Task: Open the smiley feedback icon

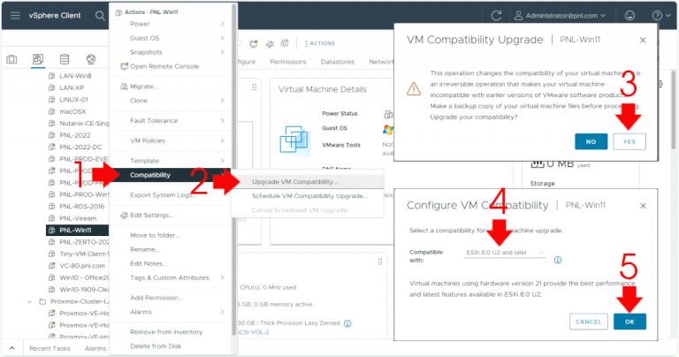Action: pos(629,15)
